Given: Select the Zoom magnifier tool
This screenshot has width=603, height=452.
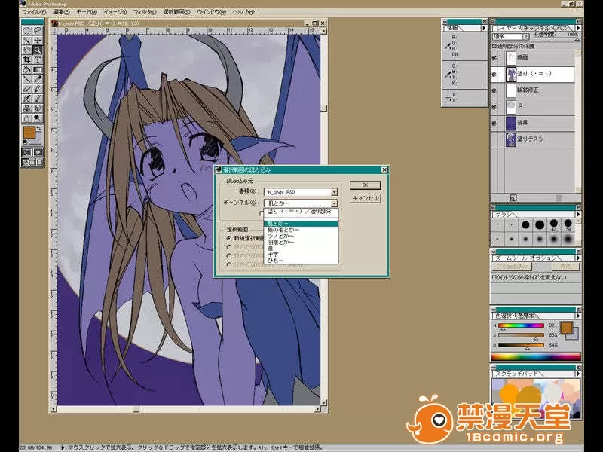Looking at the screenshot, I should click(37, 49).
